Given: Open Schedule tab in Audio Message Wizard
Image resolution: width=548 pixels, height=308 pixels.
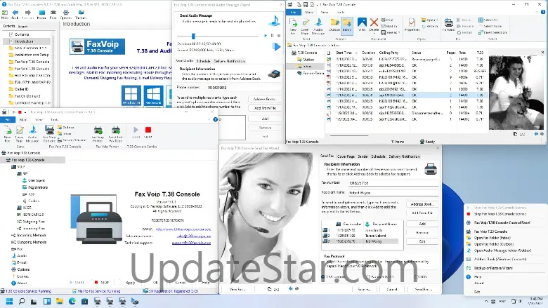Looking at the screenshot, I should [x=203, y=61].
